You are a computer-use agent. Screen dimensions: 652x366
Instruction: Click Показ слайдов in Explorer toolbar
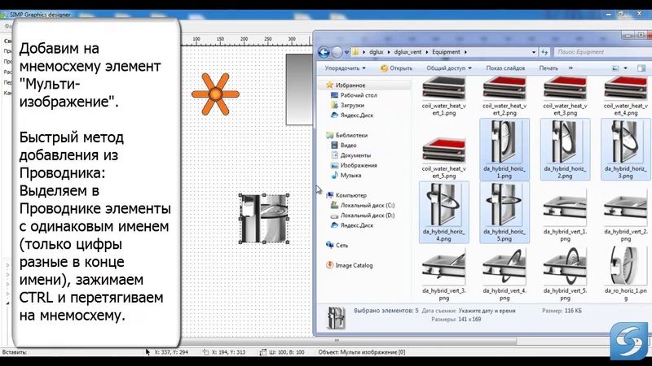(505, 68)
